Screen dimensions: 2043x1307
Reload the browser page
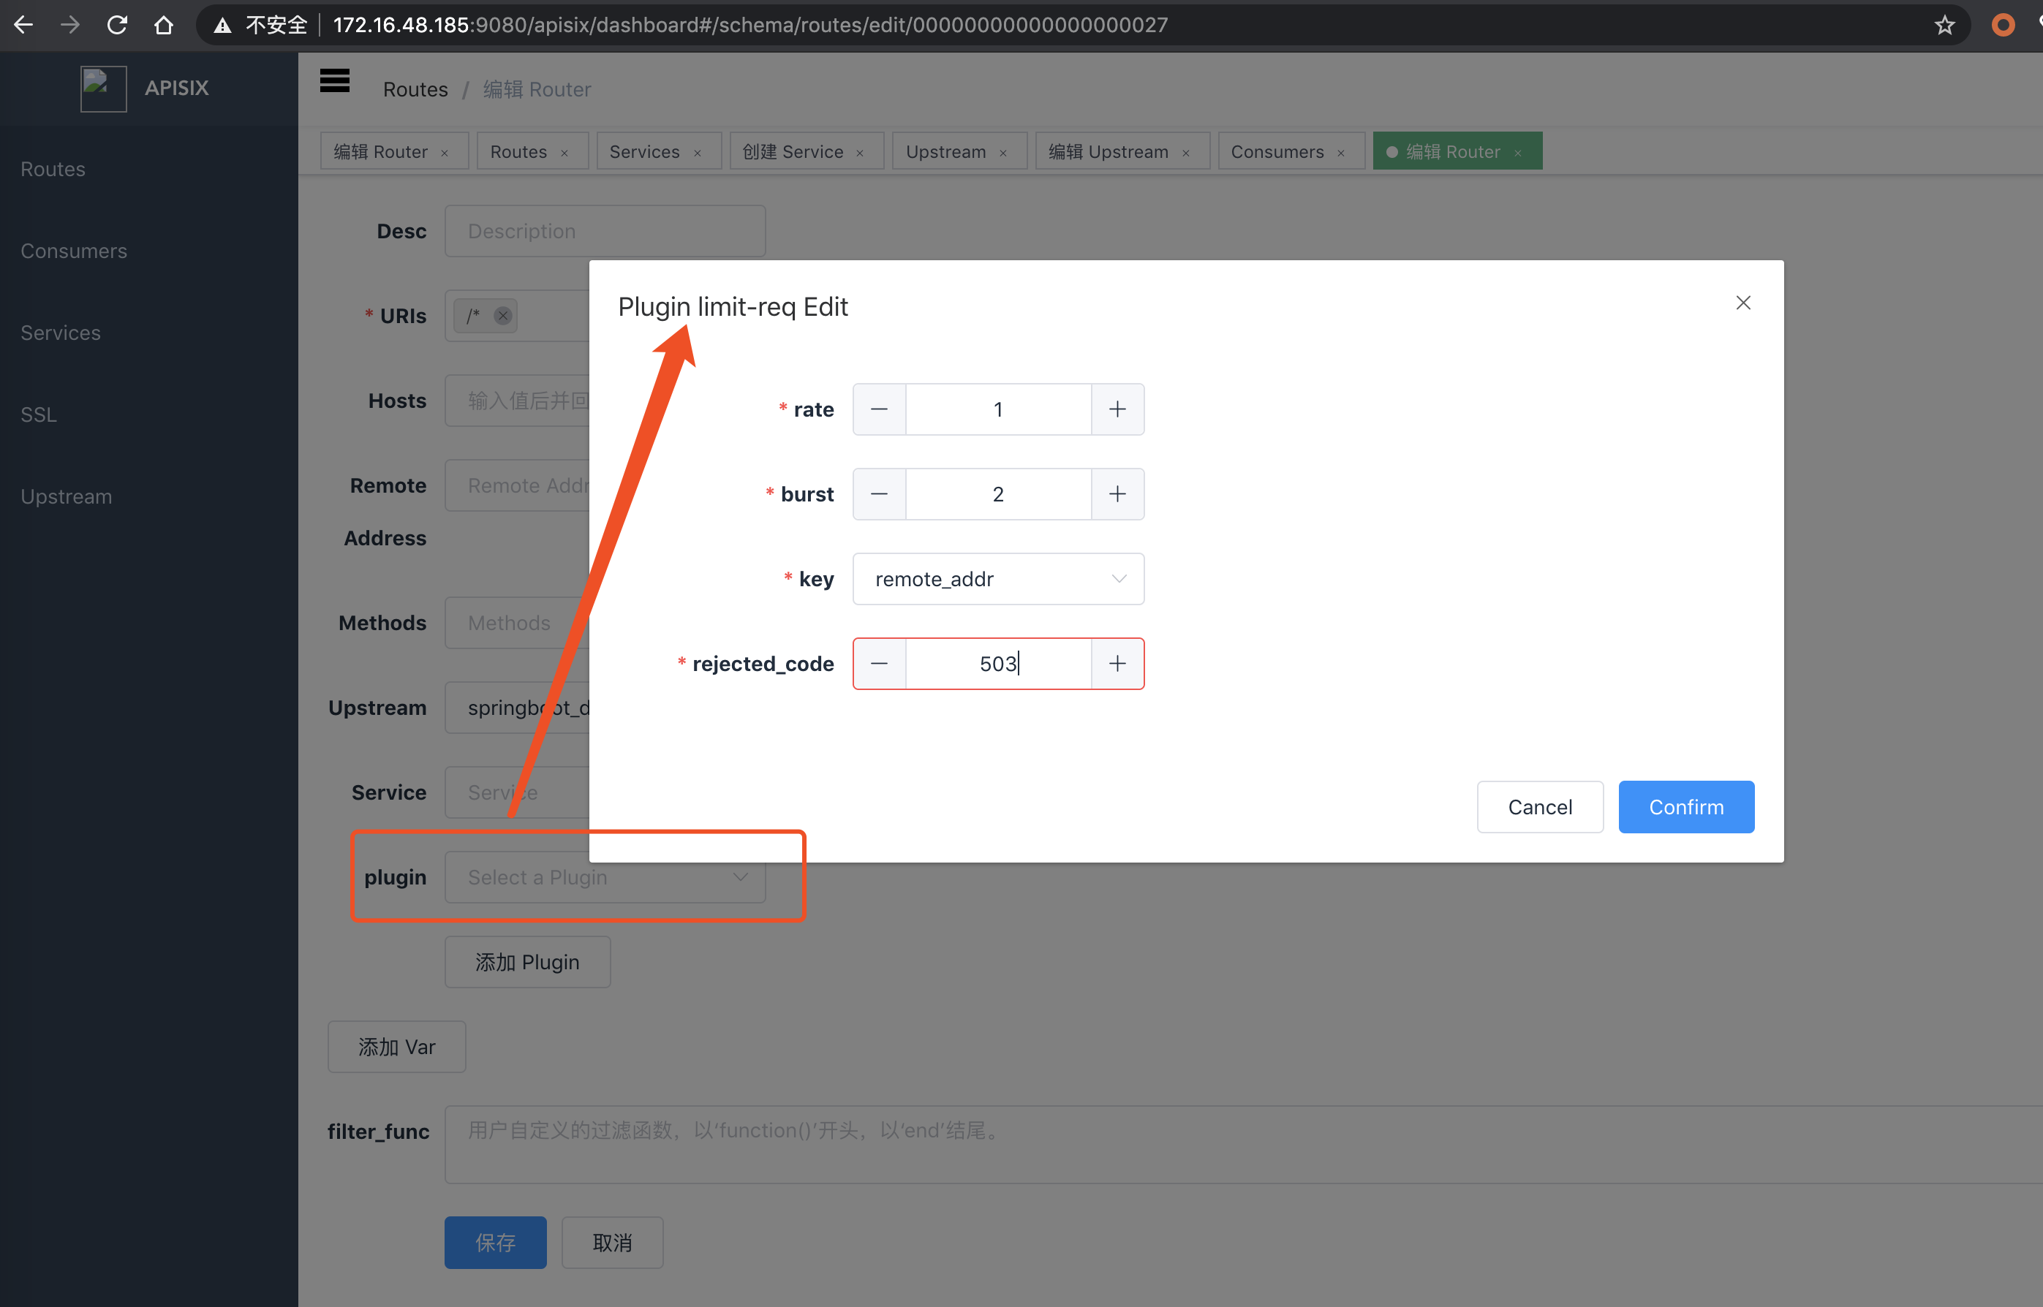pos(117,26)
